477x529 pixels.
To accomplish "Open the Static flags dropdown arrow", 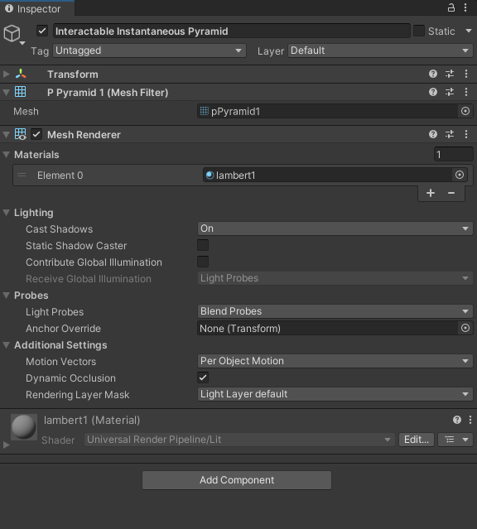I will point(469,31).
